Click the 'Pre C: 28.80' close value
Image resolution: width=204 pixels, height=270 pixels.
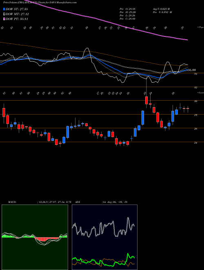click(x=128, y=19)
